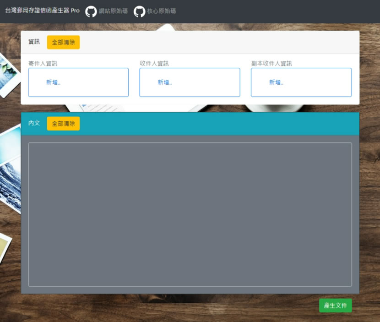Screen dimensions: 380x322
Task: Focus the large 內文 text area
Action: pyautogui.click(x=190, y=214)
